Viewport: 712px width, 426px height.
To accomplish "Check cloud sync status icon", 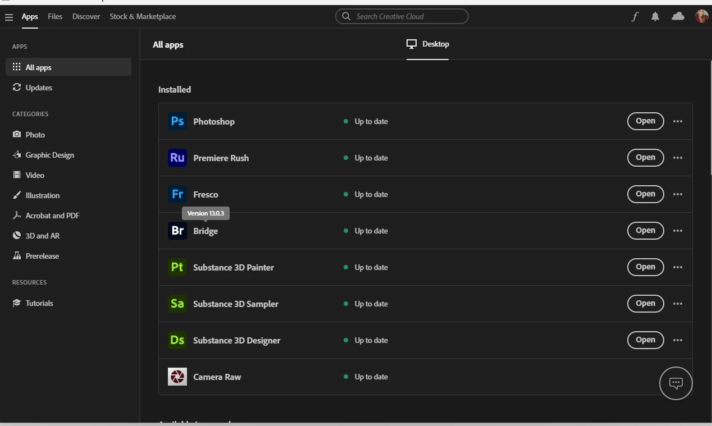I will pyautogui.click(x=678, y=16).
